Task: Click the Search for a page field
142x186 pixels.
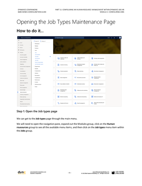Action: 69,38
